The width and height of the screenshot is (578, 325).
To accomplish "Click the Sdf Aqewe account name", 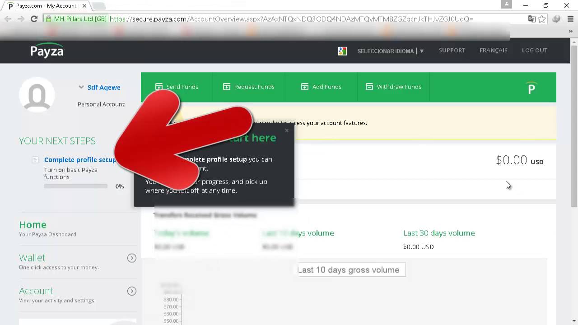I will tap(104, 88).
